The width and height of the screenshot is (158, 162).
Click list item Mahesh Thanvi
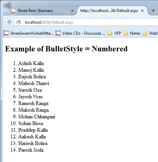click(x=34, y=83)
